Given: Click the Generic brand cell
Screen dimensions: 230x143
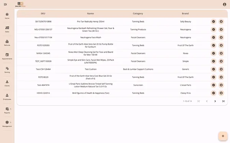Looking at the screenshot, I should point(186,69).
